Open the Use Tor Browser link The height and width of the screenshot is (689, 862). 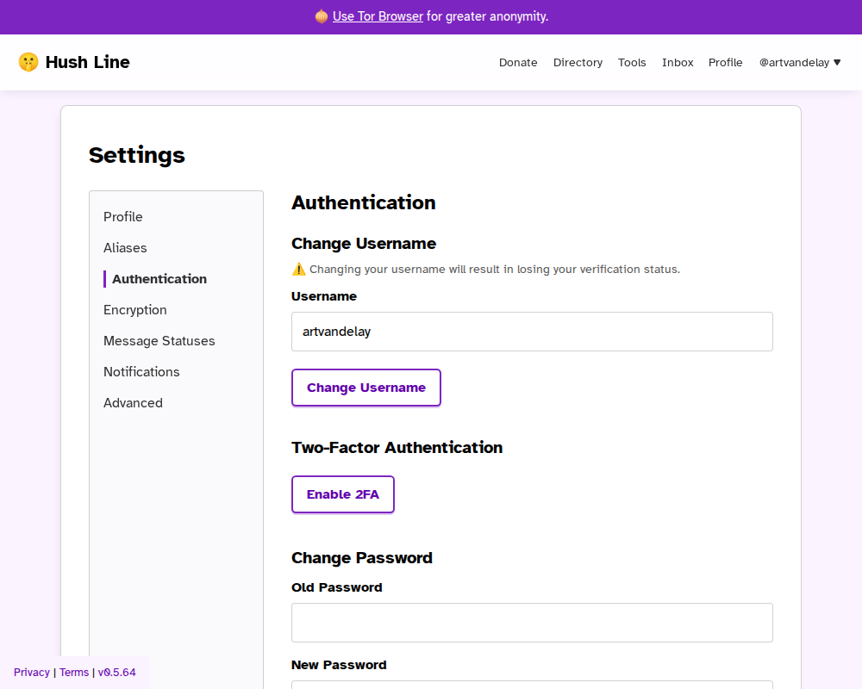pos(377,16)
